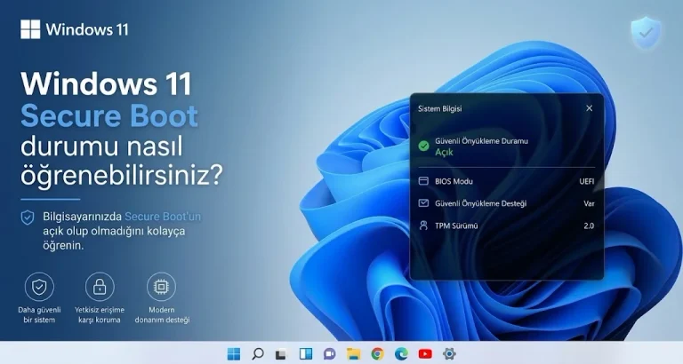This screenshot has height=364, width=683.
Task: Click the blue Secure Boot headline
Action: [x=109, y=115]
